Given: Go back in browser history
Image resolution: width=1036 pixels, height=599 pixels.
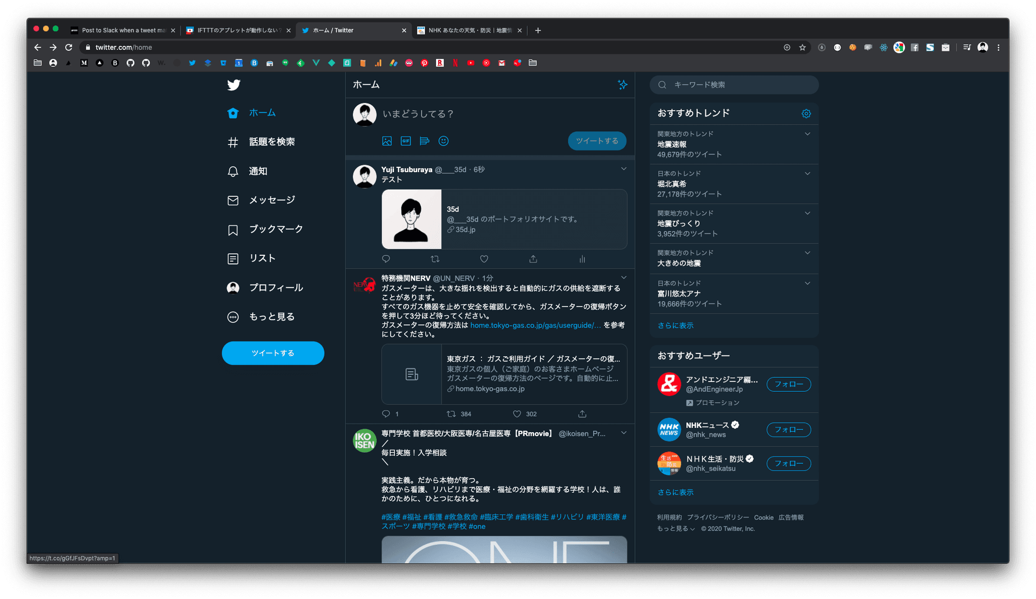Looking at the screenshot, I should tap(37, 47).
